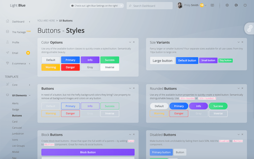254x159 pixels.
Task: Click the rounded green Success button
Action: (218, 106)
